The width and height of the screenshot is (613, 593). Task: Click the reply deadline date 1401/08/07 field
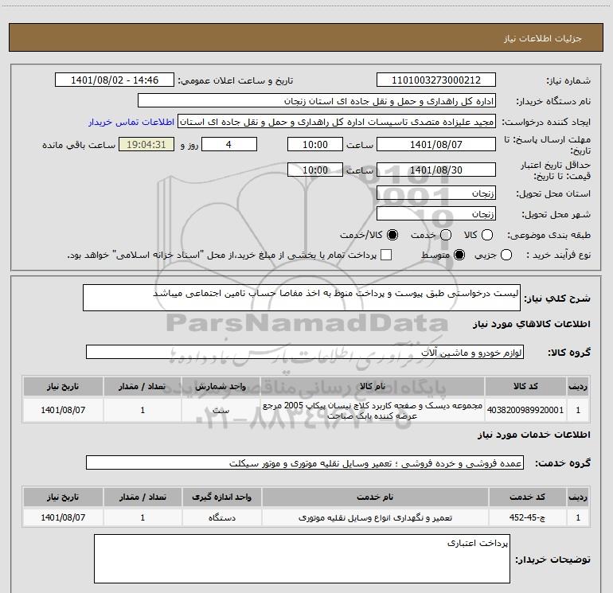(x=436, y=144)
